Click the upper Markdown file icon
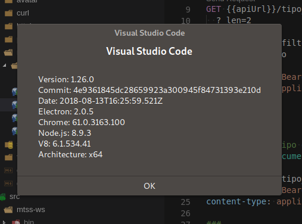 pos(8,170)
